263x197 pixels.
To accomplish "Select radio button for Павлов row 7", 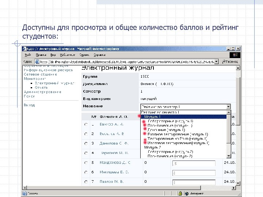I will pyautogui.click(x=86, y=182).
